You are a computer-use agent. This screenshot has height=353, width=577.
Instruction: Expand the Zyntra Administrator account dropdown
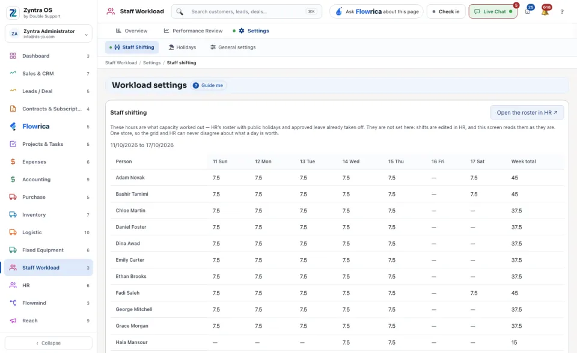[x=49, y=34]
